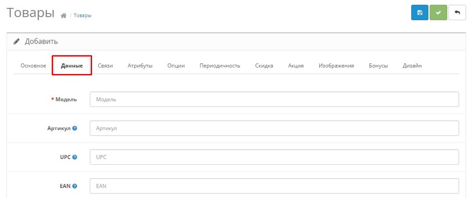Image resolution: width=470 pixels, height=198 pixels.
Task: Select the Данные tab
Action: [72, 66]
